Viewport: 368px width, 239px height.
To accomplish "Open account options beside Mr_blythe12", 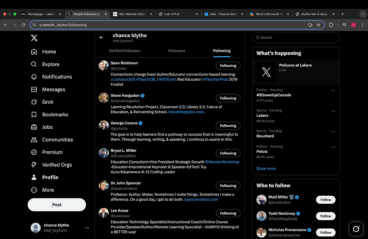I will pyautogui.click(x=87, y=228).
